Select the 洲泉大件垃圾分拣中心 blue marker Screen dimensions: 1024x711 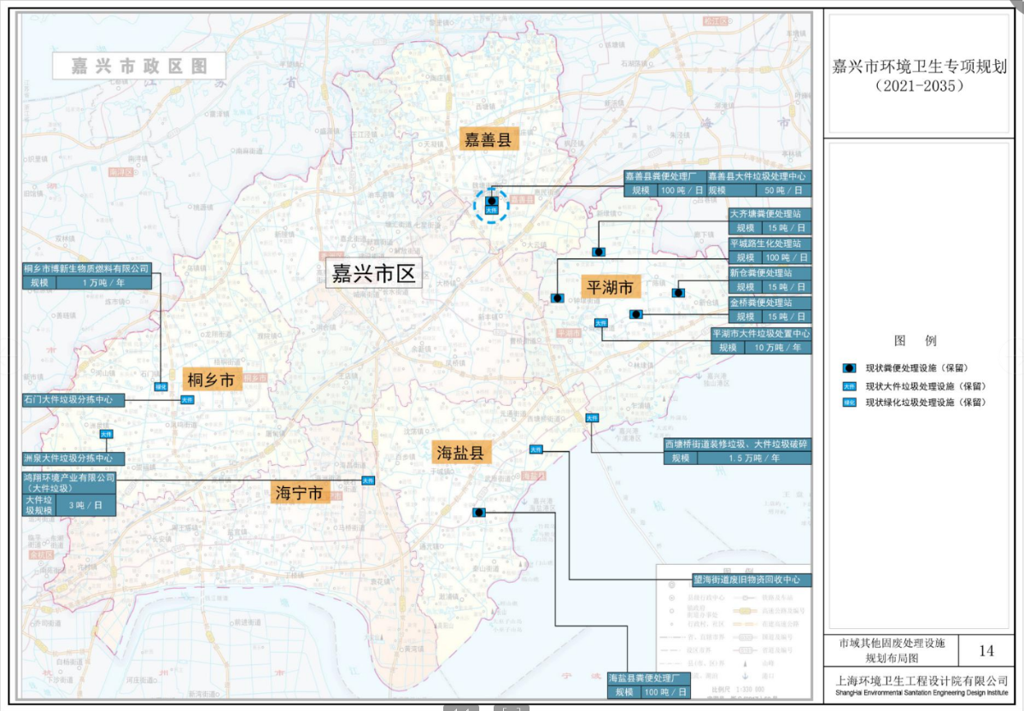[107, 434]
